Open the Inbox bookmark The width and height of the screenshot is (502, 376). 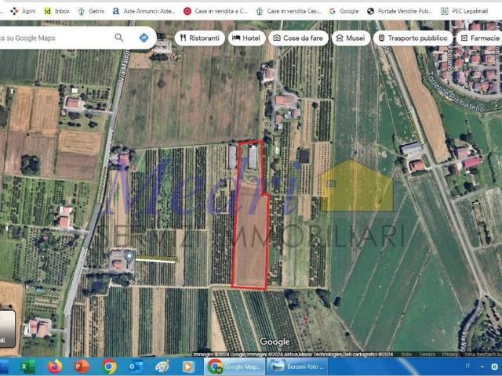pyautogui.click(x=56, y=11)
